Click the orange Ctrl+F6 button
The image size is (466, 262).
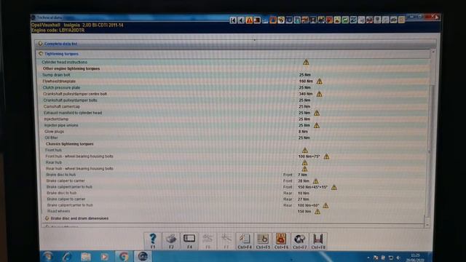point(281,241)
